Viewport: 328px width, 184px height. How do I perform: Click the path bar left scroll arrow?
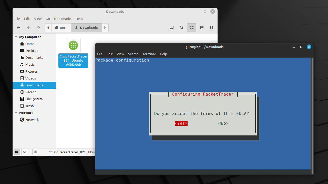[x=48, y=28]
